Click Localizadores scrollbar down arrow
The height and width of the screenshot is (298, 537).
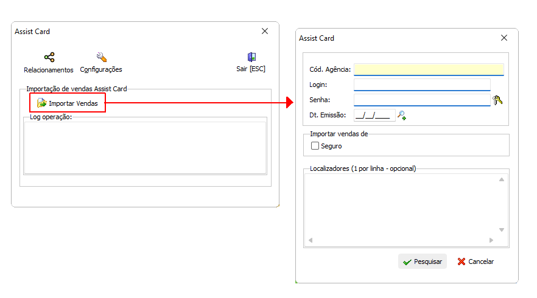click(502, 230)
